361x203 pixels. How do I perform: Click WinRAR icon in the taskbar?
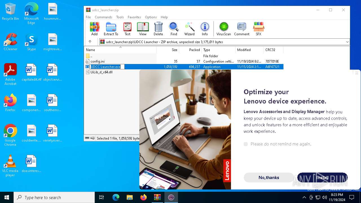157,197
